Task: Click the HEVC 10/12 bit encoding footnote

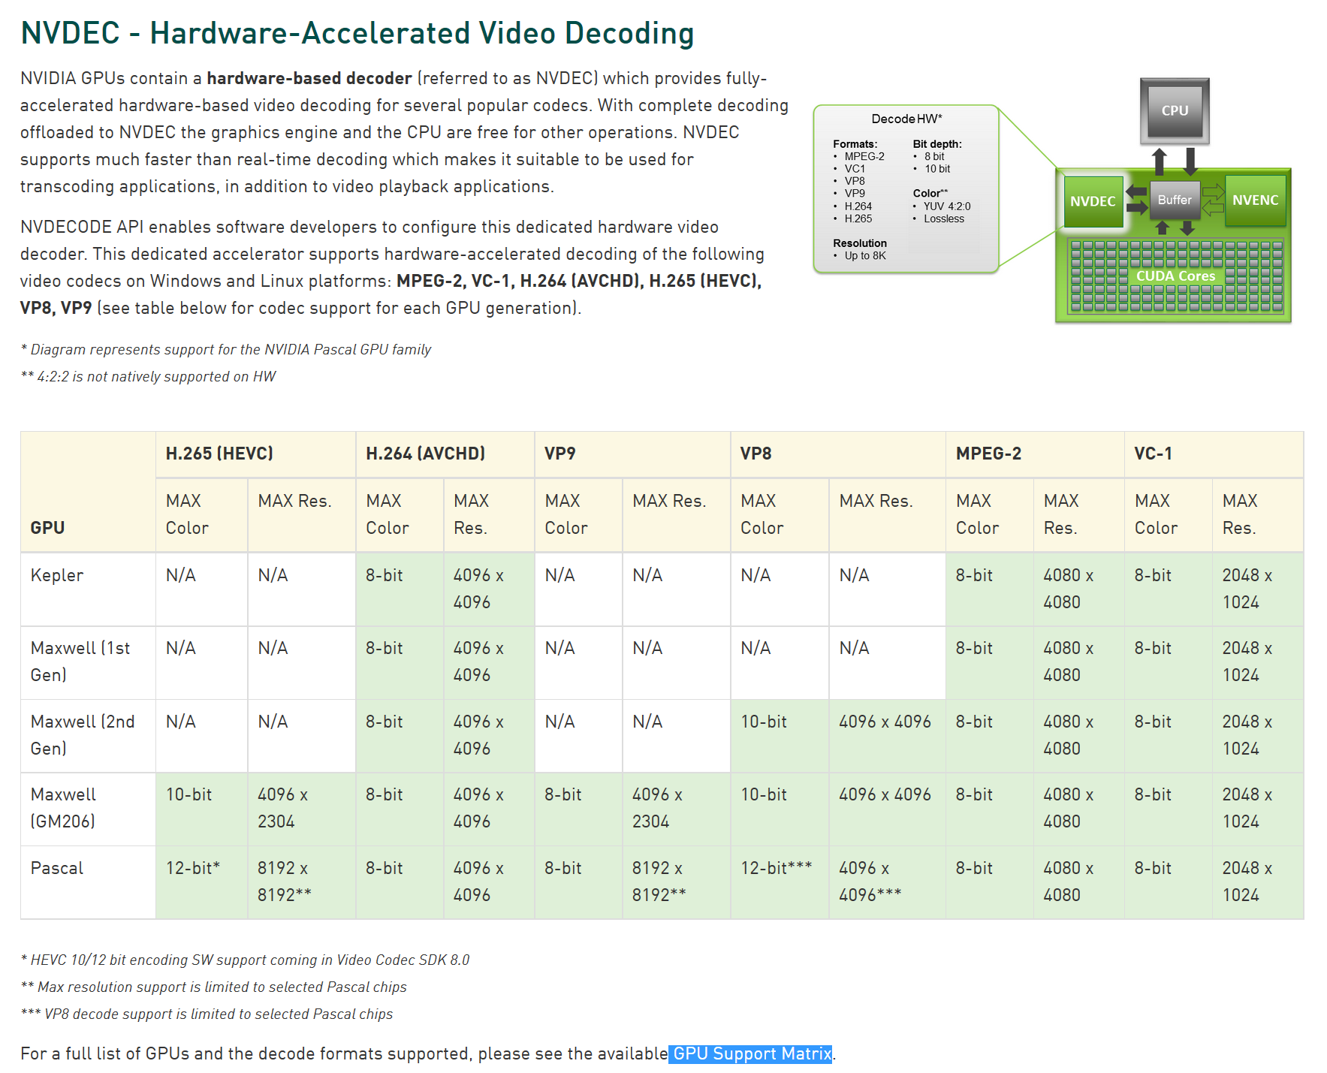Action: (x=245, y=960)
